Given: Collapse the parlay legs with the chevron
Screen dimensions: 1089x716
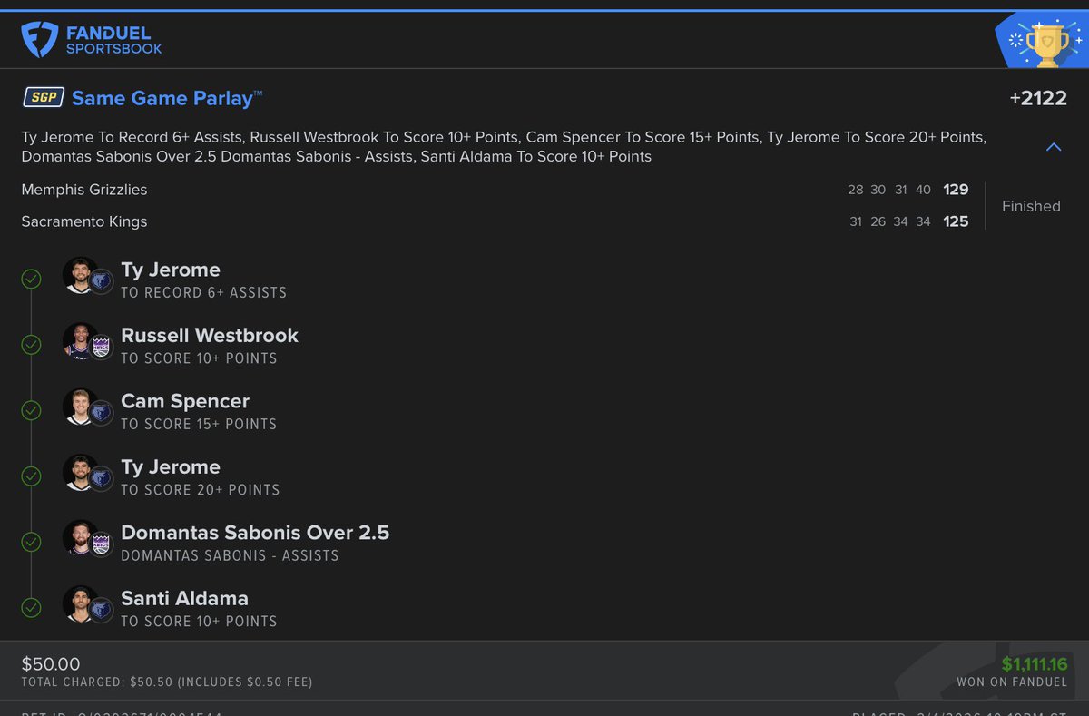Looking at the screenshot, I should click(1054, 146).
